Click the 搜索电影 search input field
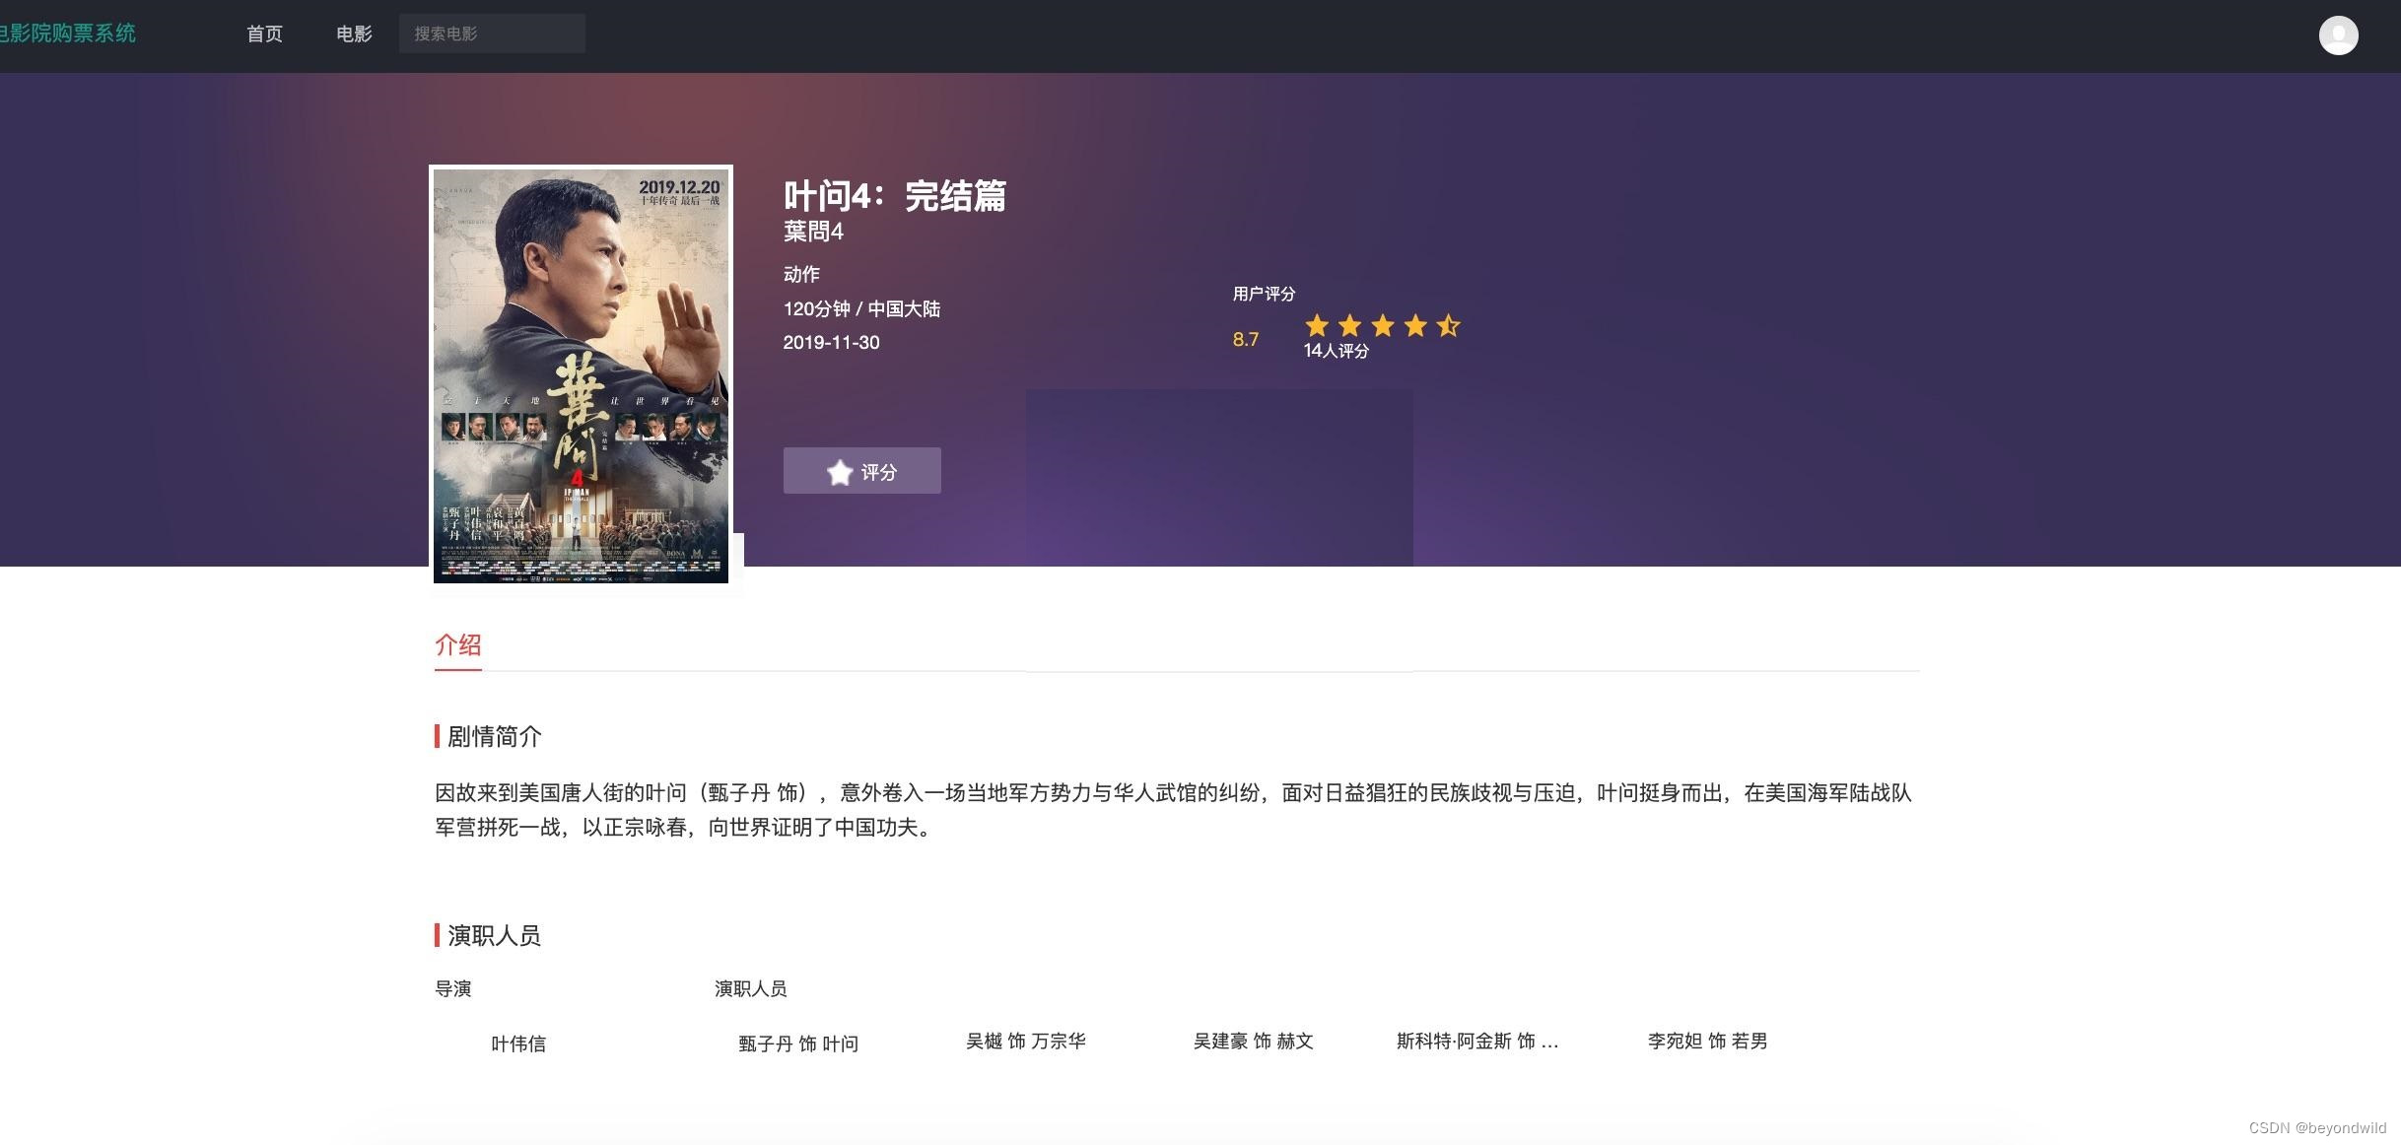Screen dimensions: 2401x1145 [x=491, y=33]
